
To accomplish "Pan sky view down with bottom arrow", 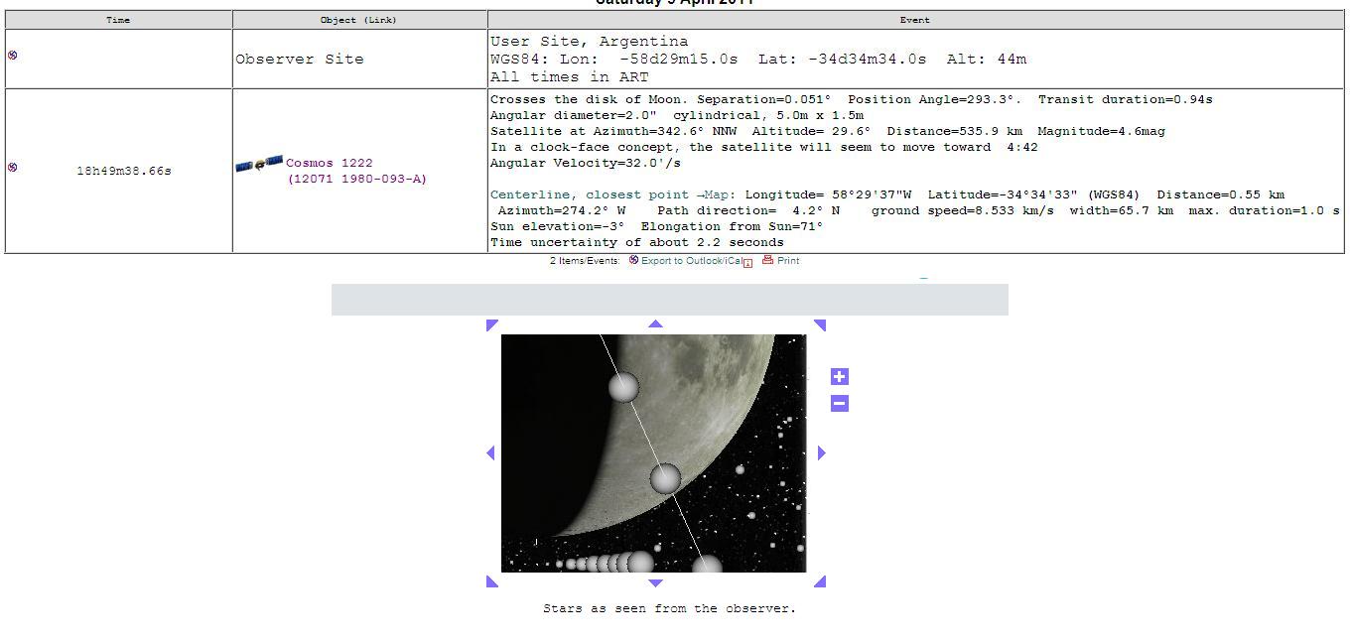I will (655, 583).
